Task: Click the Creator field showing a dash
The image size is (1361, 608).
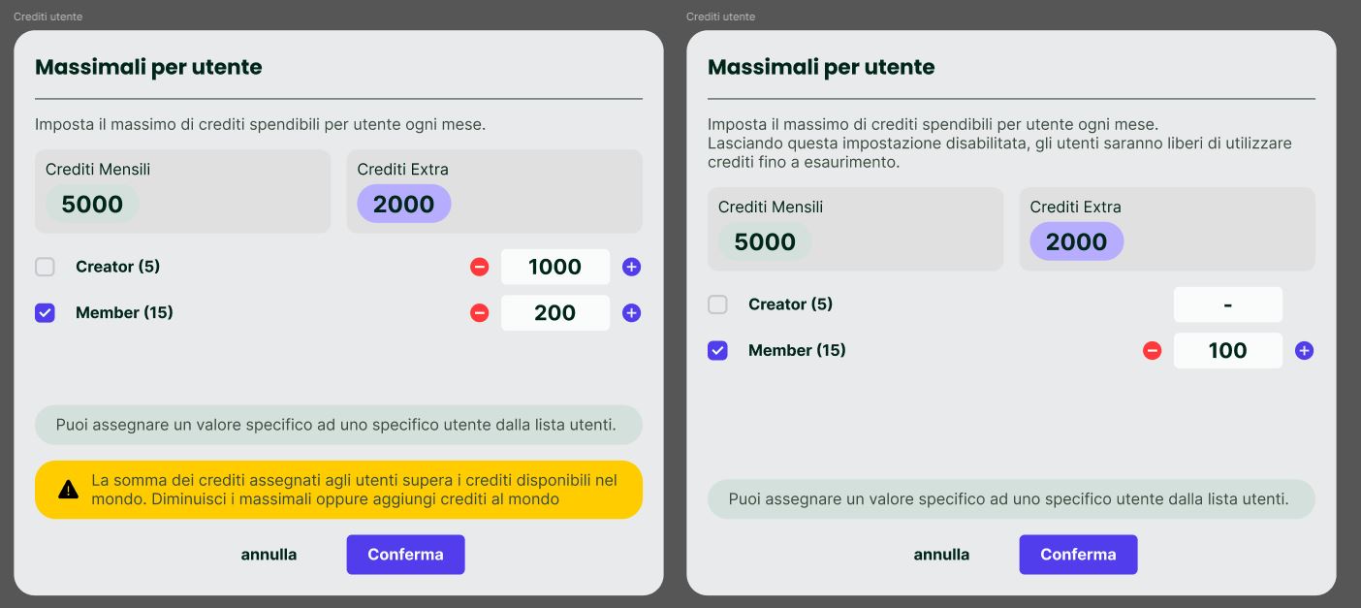Action: [x=1227, y=304]
